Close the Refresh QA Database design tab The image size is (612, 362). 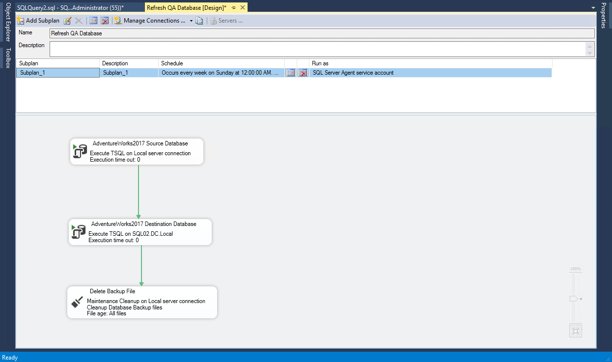[243, 8]
